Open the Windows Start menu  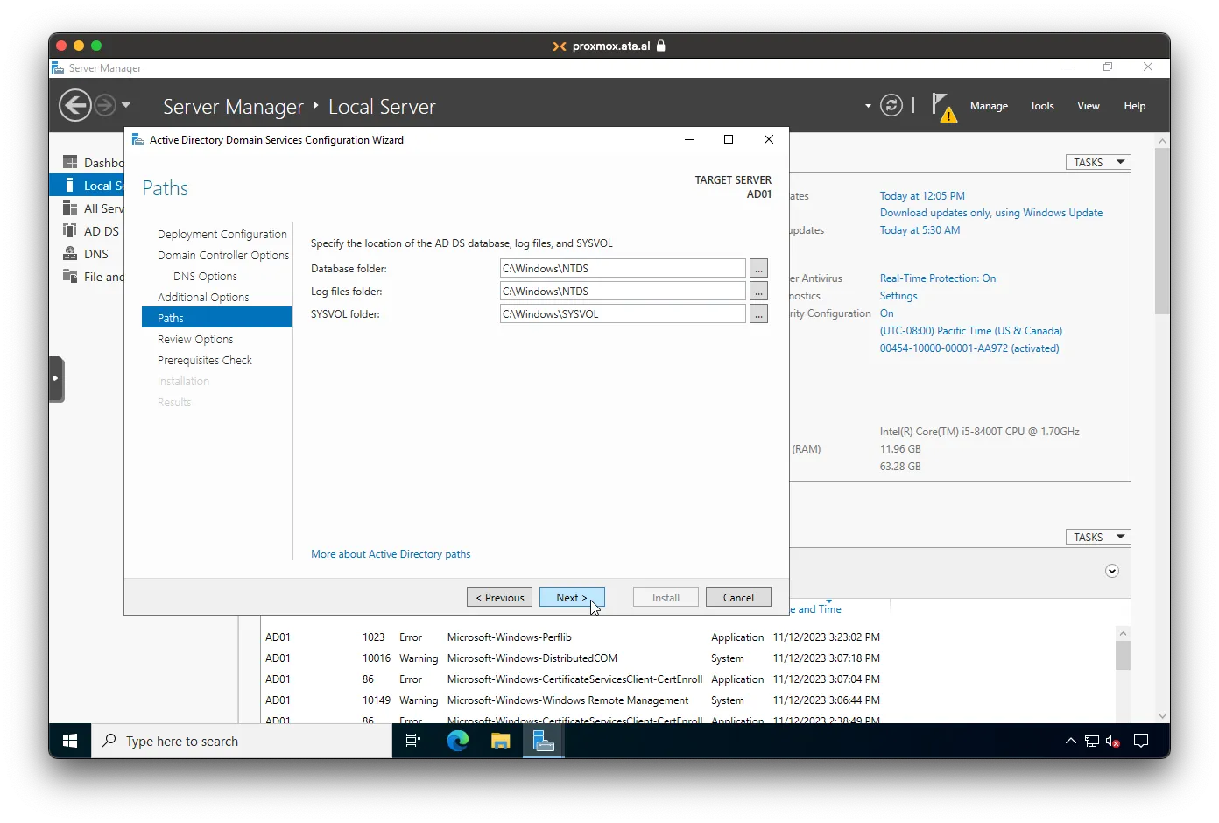[x=70, y=742]
